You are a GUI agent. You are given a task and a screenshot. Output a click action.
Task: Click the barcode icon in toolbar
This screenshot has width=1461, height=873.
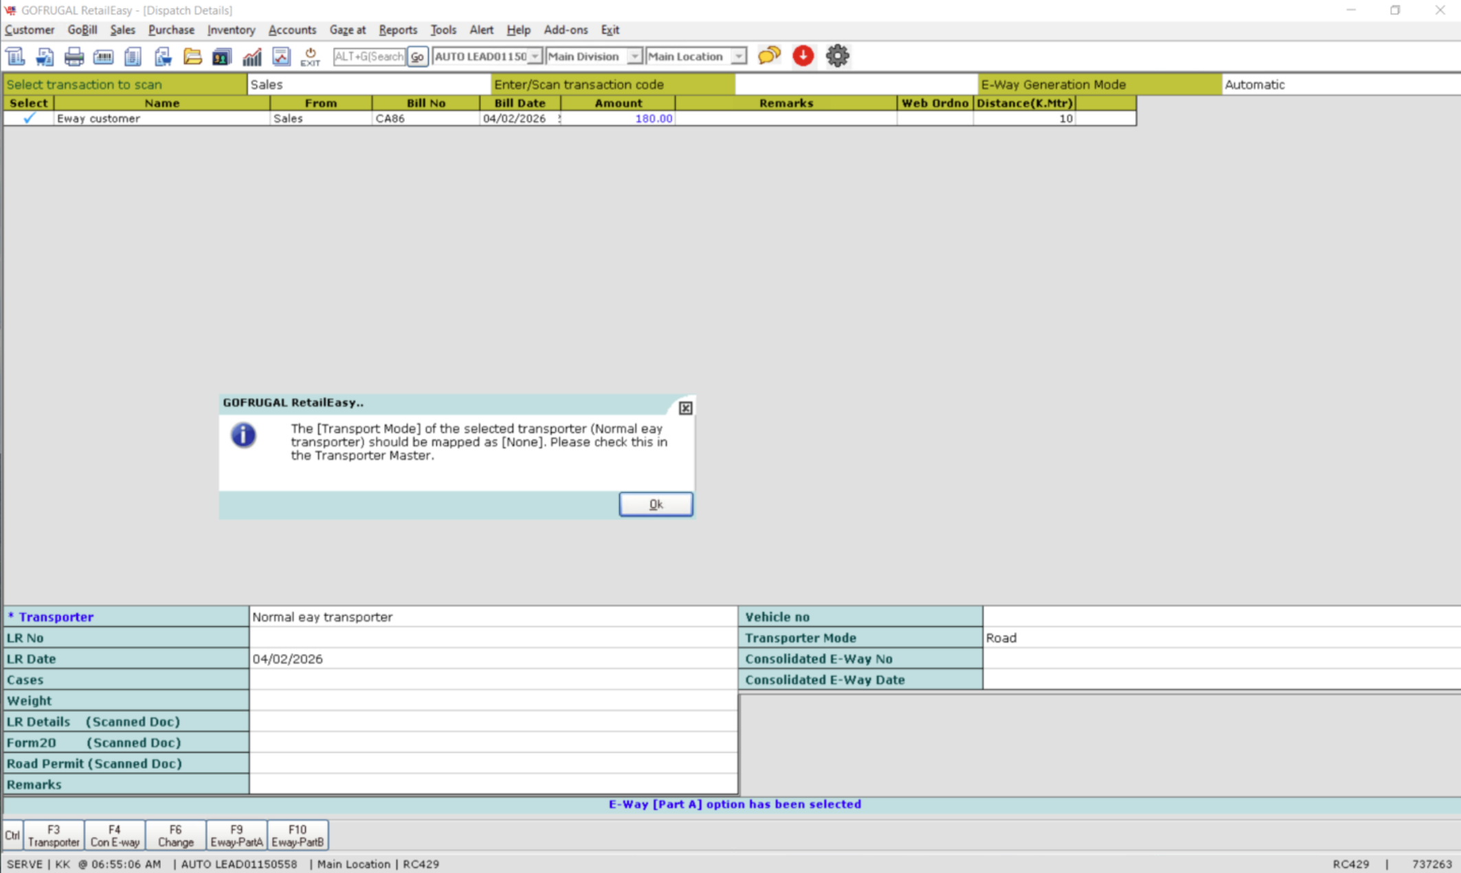103,56
